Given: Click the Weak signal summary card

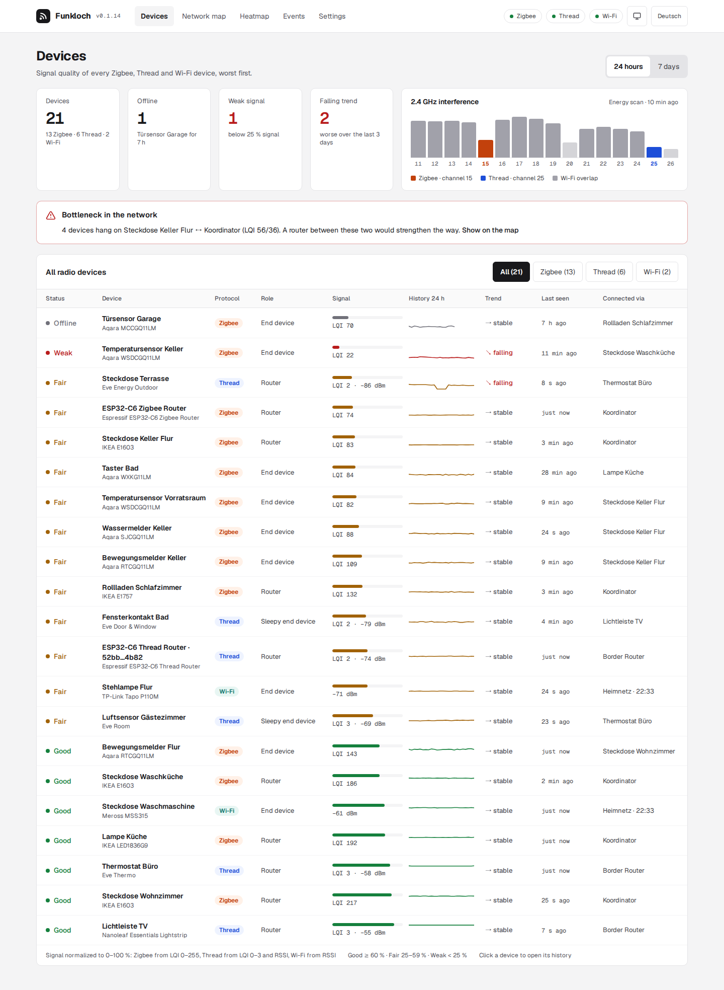Looking at the screenshot, I should (x=260, y=139).
